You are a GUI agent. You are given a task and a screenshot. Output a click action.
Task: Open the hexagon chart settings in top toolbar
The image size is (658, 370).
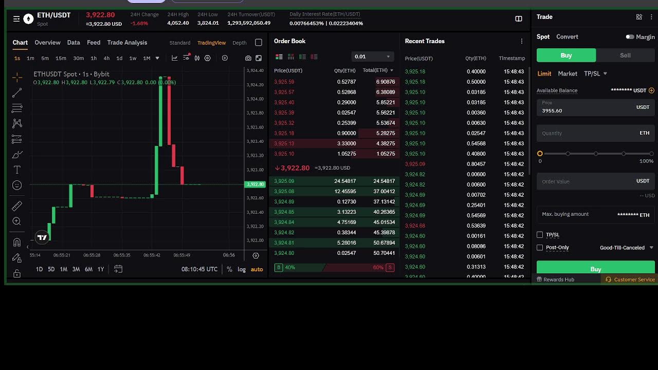208,58
